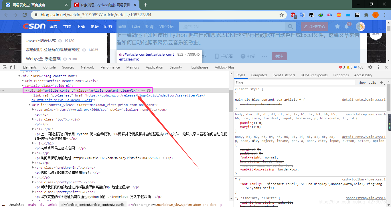This screenshot has width=391, height=207.
Task: Click the editerView stylesheet href link
Action: point(146,95)
